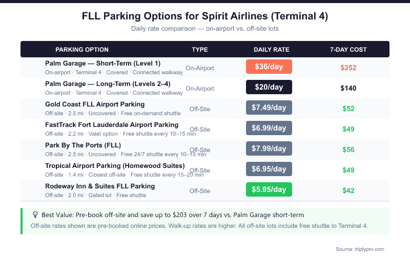Click the $6.95/day Tropical Airport rate badge
This screenshot has width=410, height=256.
(269, 169)
